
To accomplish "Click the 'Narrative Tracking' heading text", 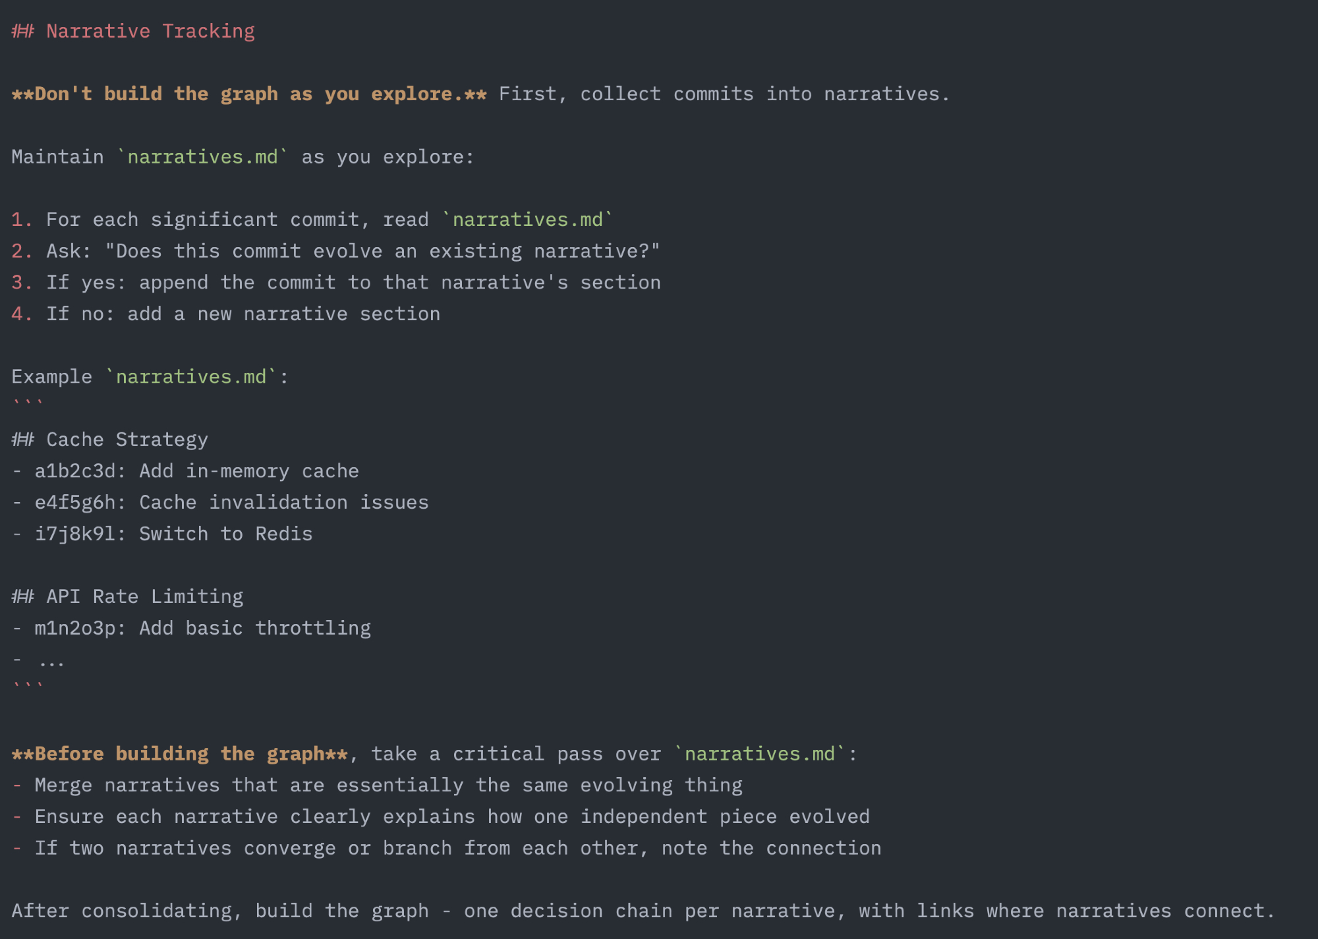I will [150, 31].
